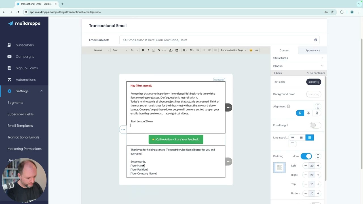Open the emoji picker in the Email Subject field
This screenshot has height=204, width=363.
(x=316, y=40)
